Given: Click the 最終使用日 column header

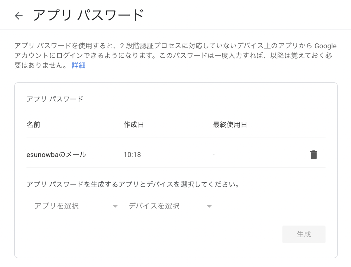Looking at the screenshot, I should [x=230, y=125].
